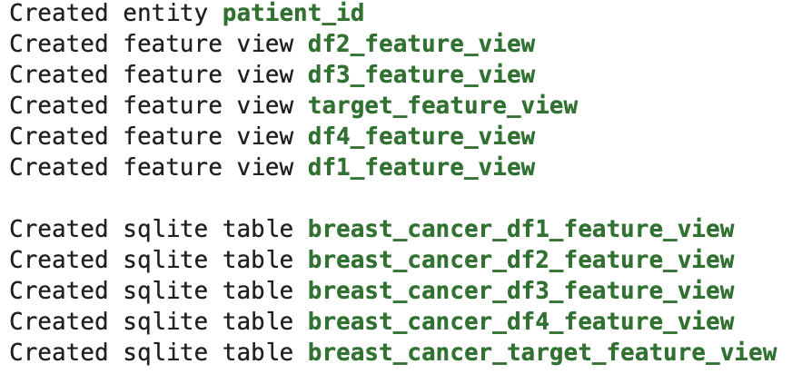Click breast_cancer_df4_feature_view table name
The width and height of the screenshot is (792, 374).
tap(520, 321)
